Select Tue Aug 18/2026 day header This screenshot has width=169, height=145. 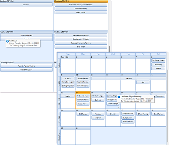pyautogui.click(x=27, y=32)
